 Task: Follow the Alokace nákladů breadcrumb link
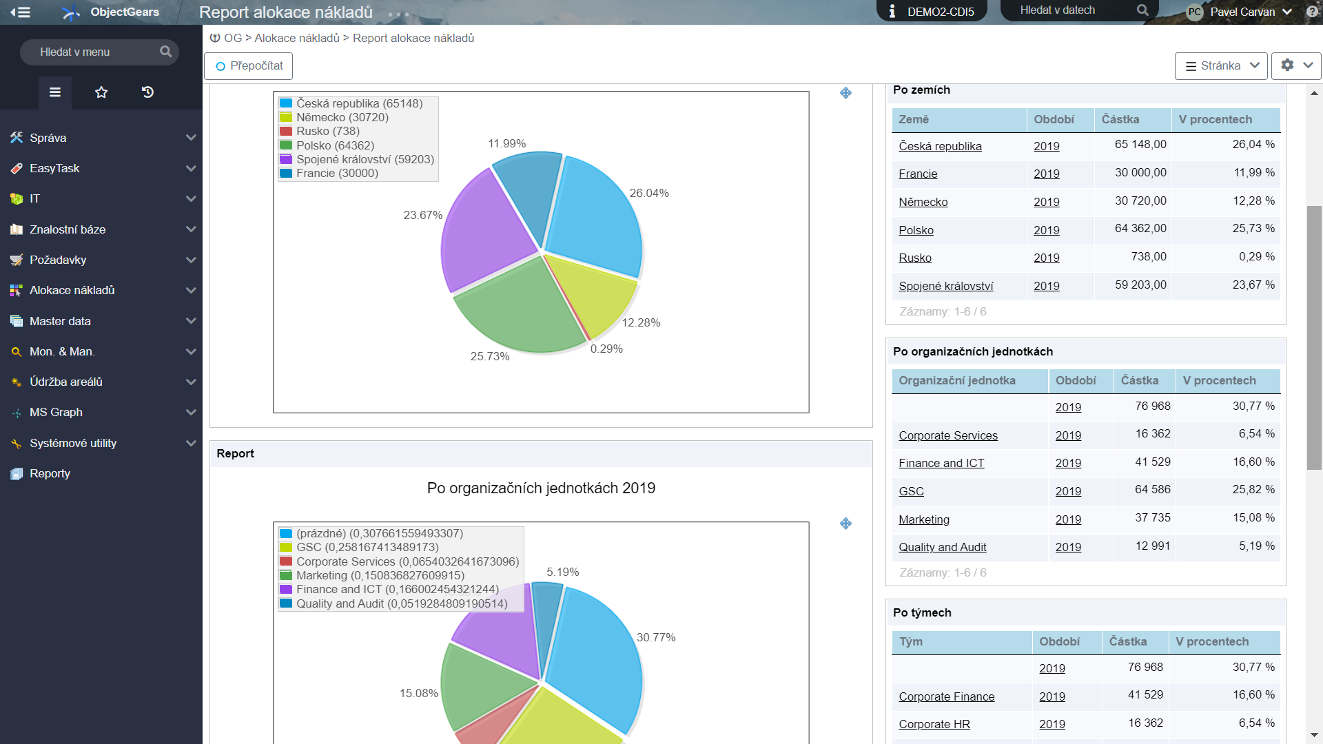click(x=297, y=38)
